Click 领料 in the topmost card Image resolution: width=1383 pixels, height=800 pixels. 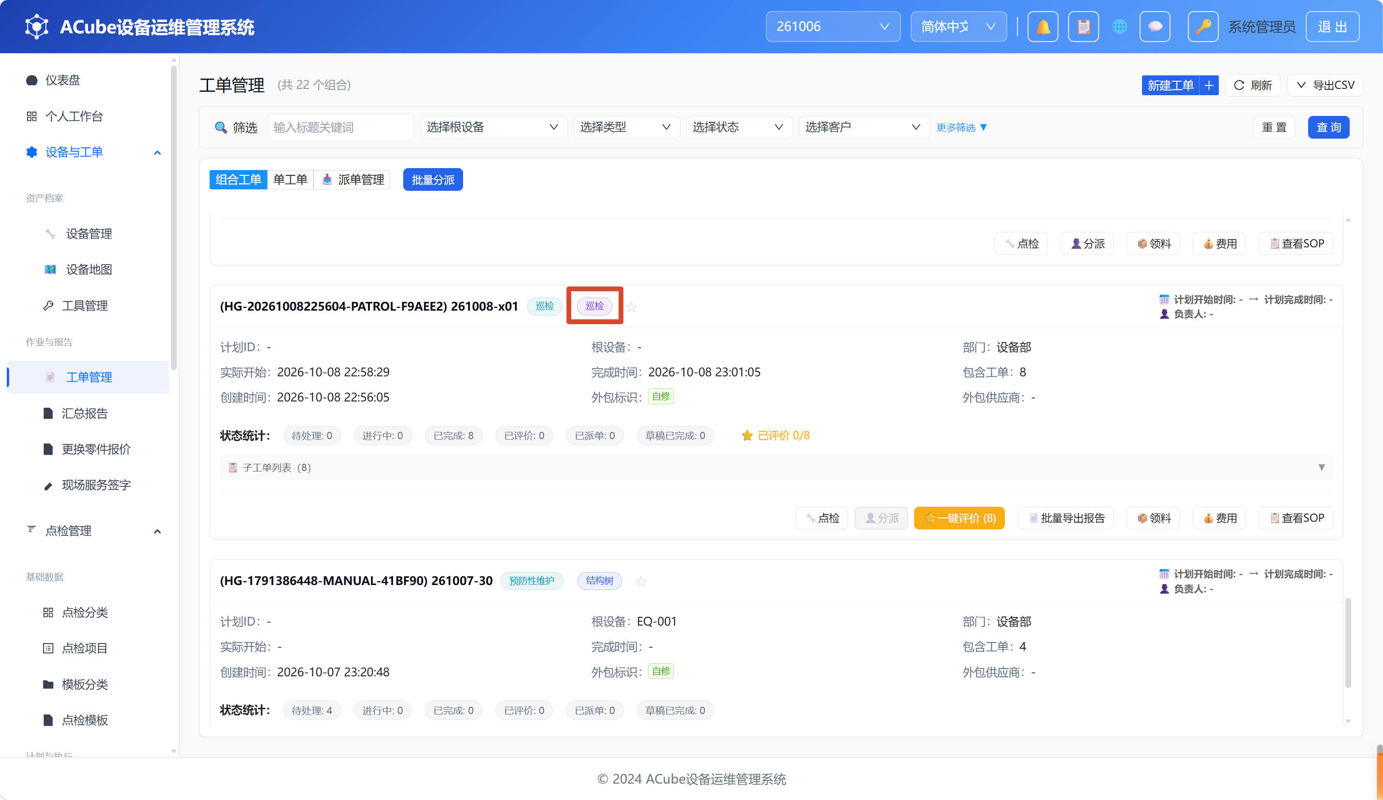1153,244
